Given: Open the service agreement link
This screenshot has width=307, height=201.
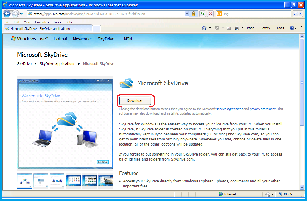Looking at the screenshot, I should point(229,109).
